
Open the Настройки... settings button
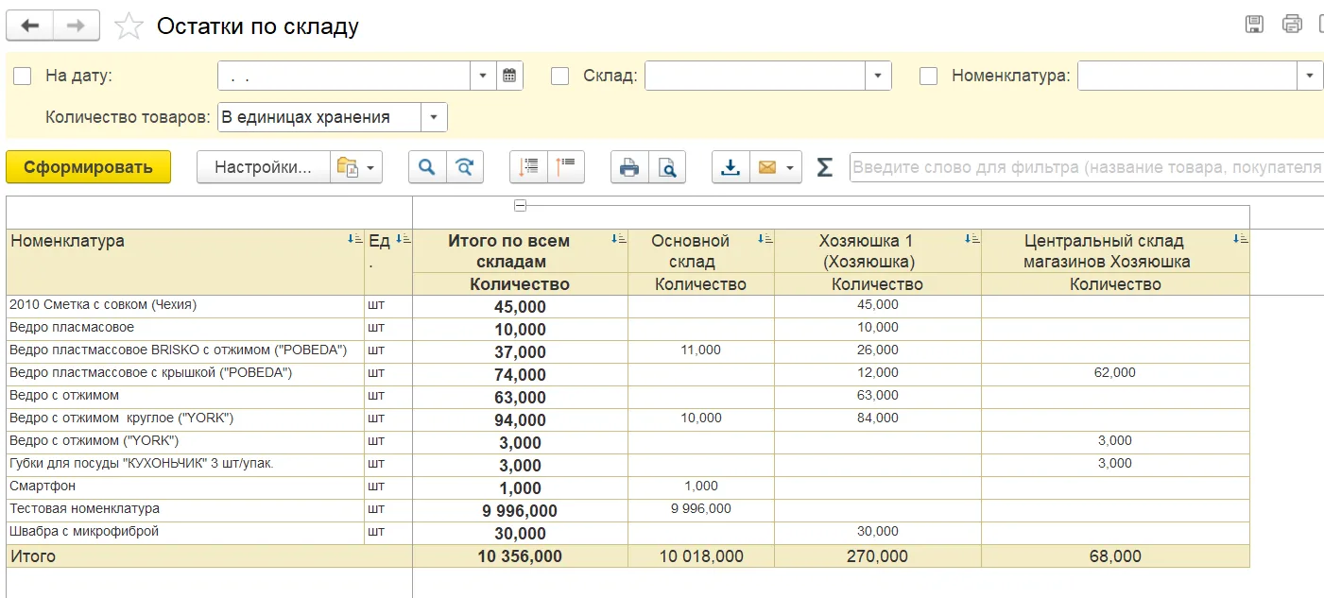[263, 167]
